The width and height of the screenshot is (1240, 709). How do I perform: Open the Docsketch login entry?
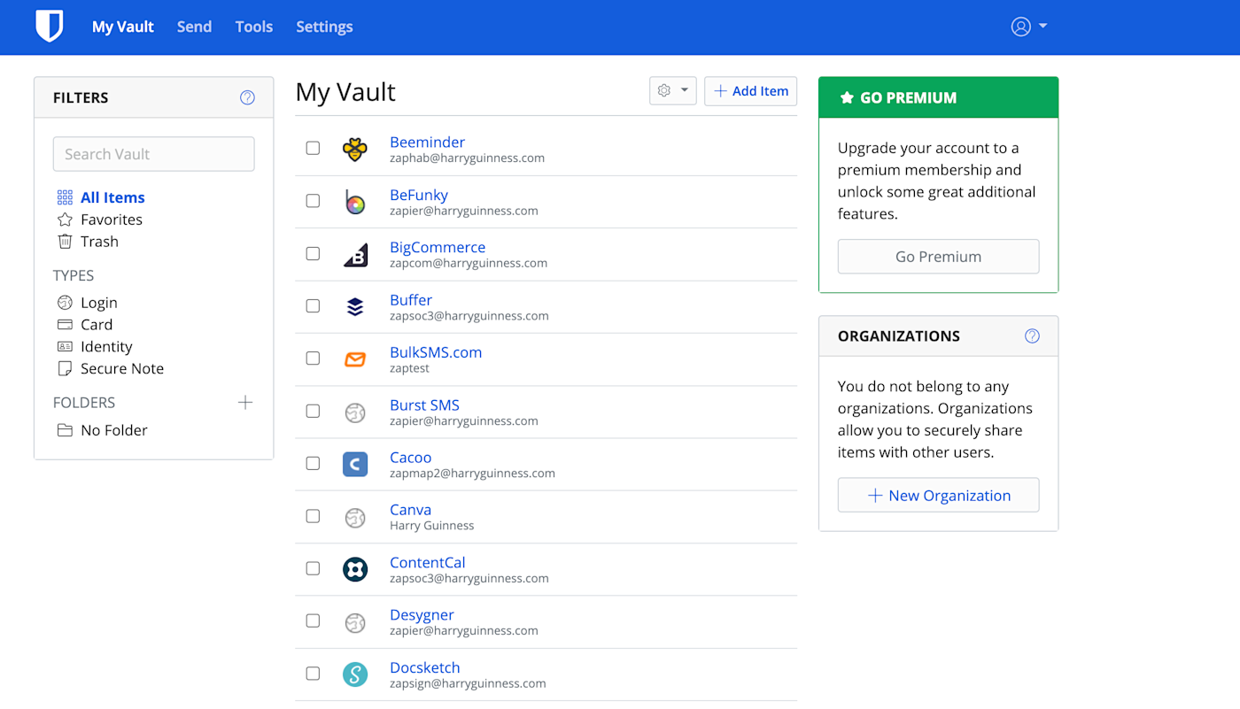point(425,668)
